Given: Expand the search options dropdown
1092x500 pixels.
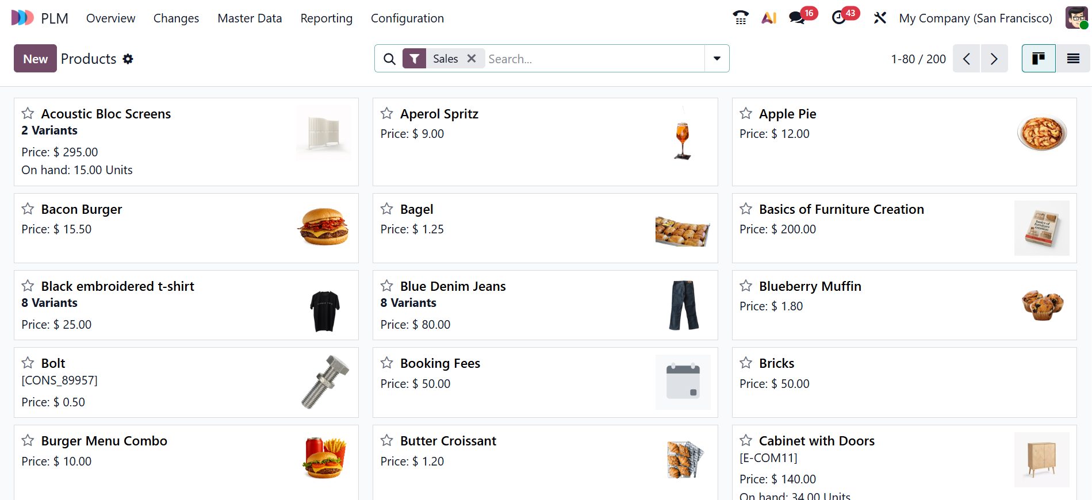Looking at the screenshot, I should (717, 59).
